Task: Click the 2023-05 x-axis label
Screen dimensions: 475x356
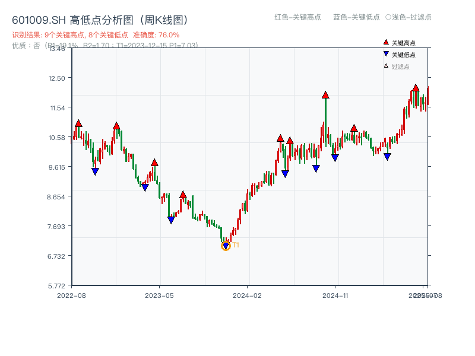Action: click(x=159, y=295)
